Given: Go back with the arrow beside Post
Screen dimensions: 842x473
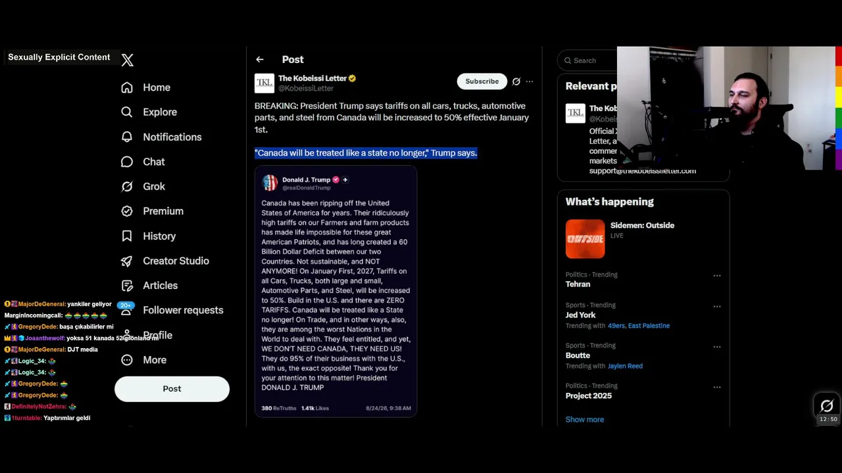Looking at the screenshot, I should tap(260, 60).
